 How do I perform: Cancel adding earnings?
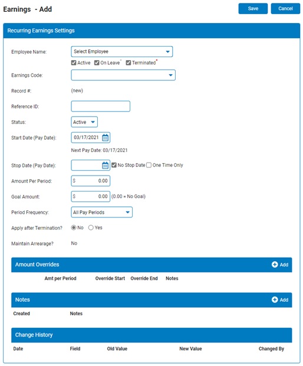pyautogui.click(x=285, y=9)
